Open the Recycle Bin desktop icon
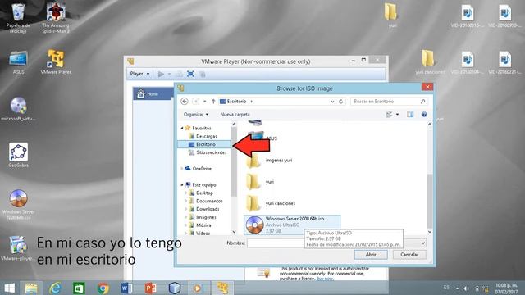Screen dimensions: 525x295 pos(18,18)
